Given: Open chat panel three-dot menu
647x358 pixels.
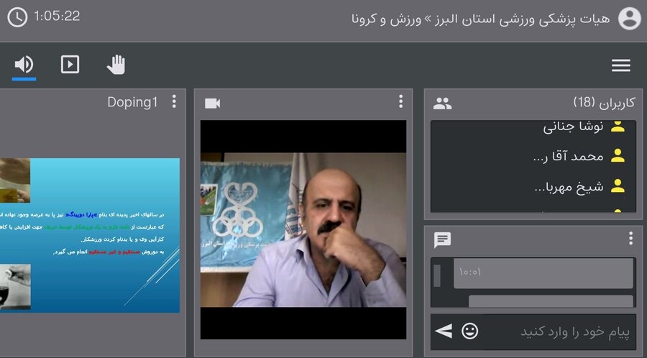Looking at the screenshot, I should (630, 239).
